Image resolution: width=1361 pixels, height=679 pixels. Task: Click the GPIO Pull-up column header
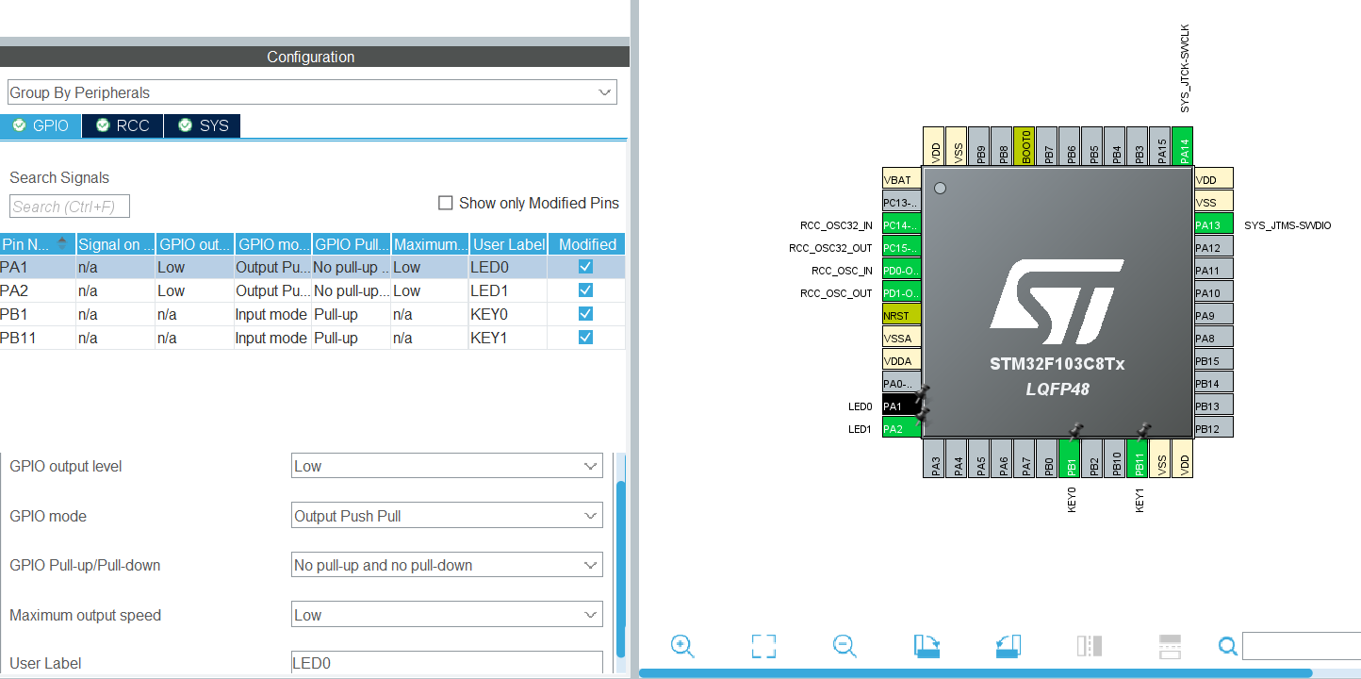point(352,244)
